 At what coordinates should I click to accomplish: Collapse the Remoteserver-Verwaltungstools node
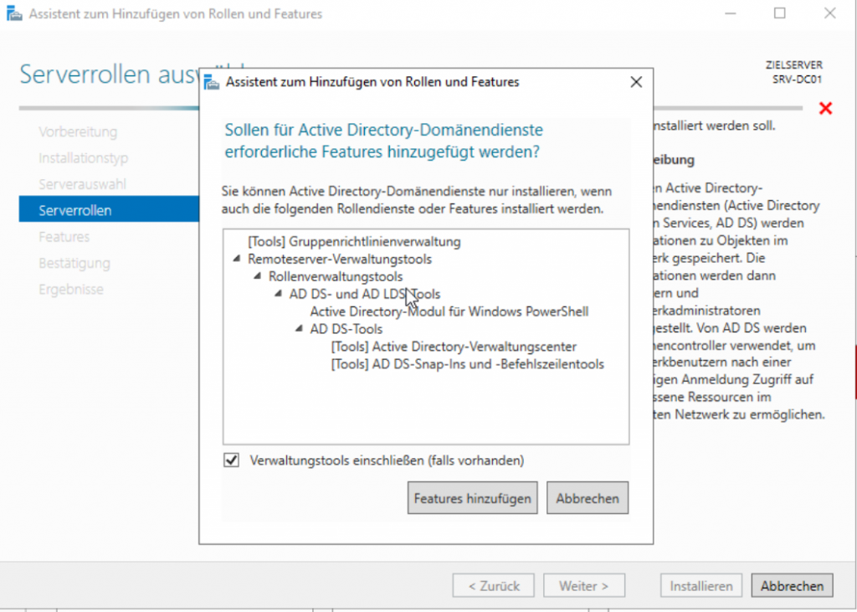tap(238, 260)
